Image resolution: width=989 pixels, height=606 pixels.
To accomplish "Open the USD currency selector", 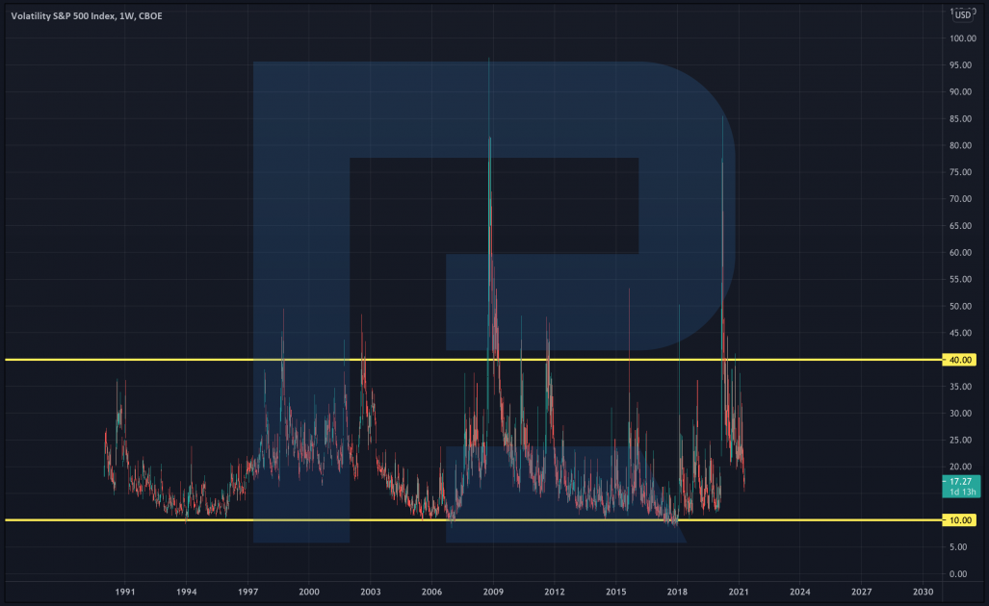I will tap(962, 15).
